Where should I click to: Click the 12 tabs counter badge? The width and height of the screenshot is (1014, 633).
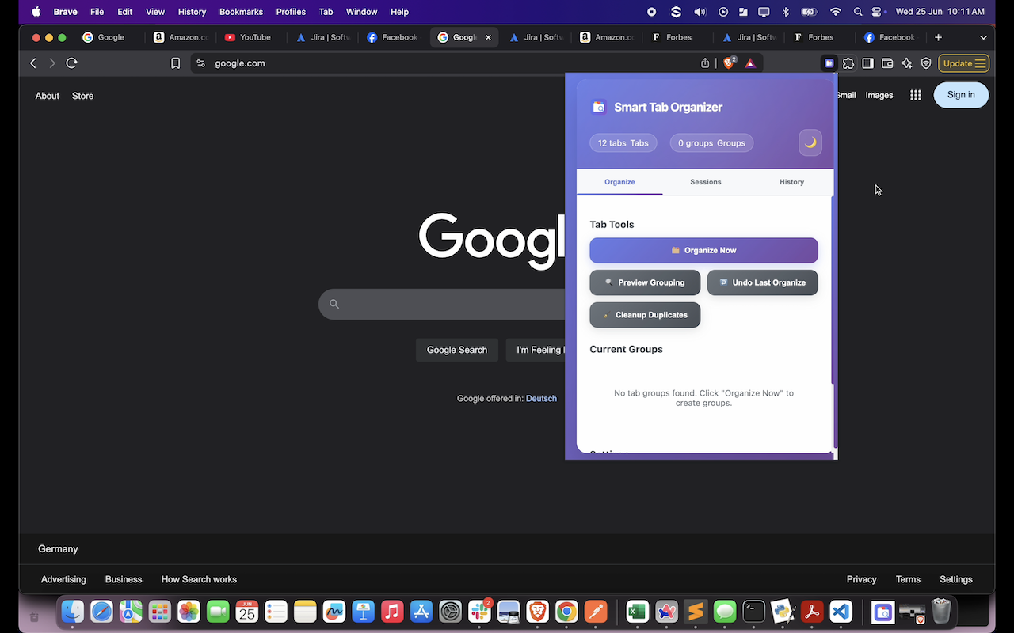pyautogui.click(x=623, y=143)
